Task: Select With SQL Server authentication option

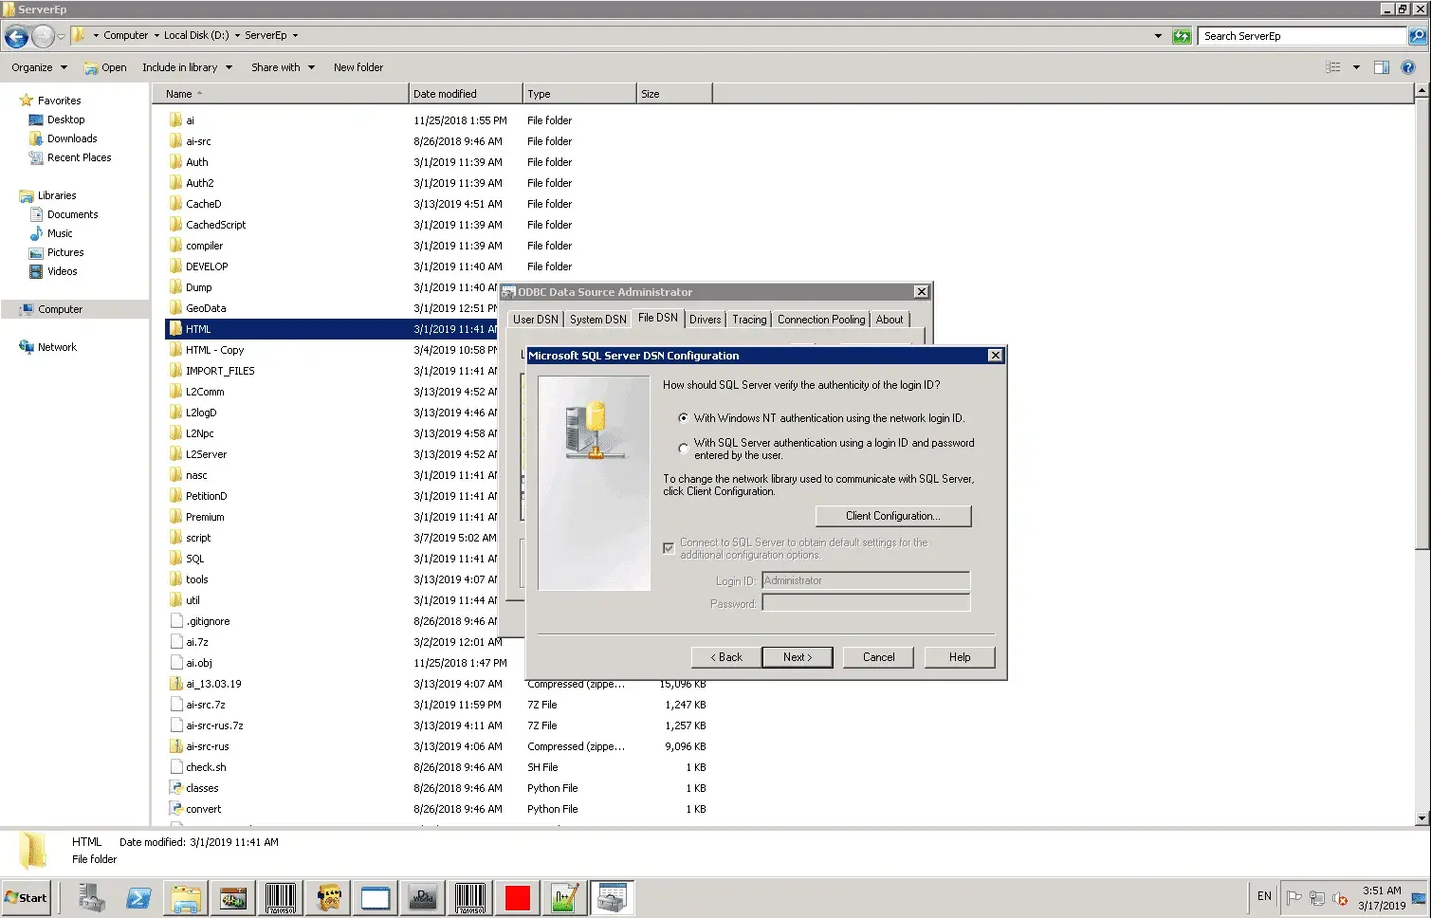Action: 683,449
